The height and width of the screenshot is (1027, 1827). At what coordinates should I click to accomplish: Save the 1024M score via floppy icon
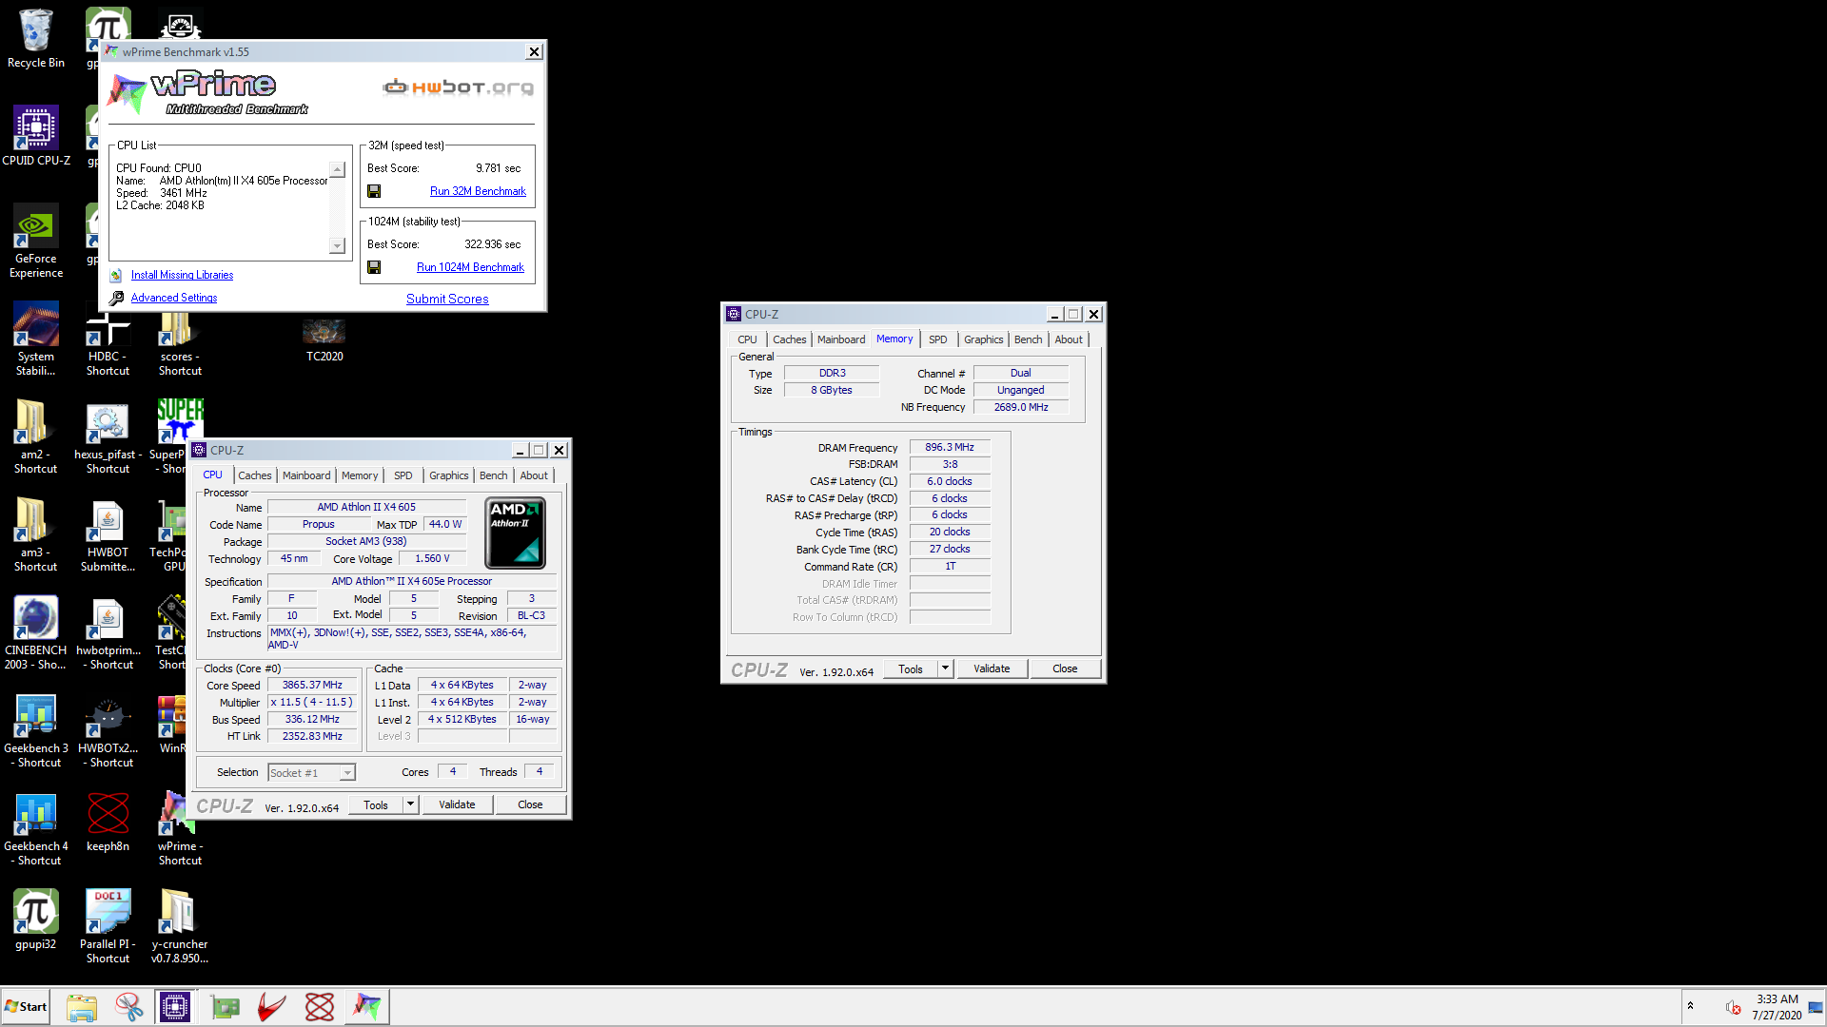pyautogui.click(x=374, y=267)
